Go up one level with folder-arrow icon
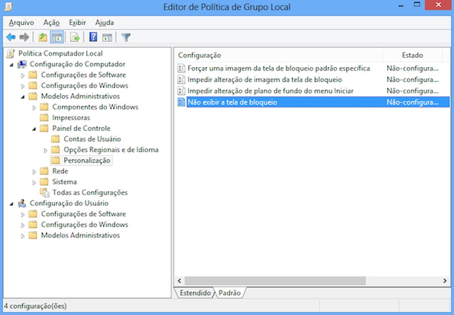The height and width of the screenshot is (315, 454). pos(43,37)
